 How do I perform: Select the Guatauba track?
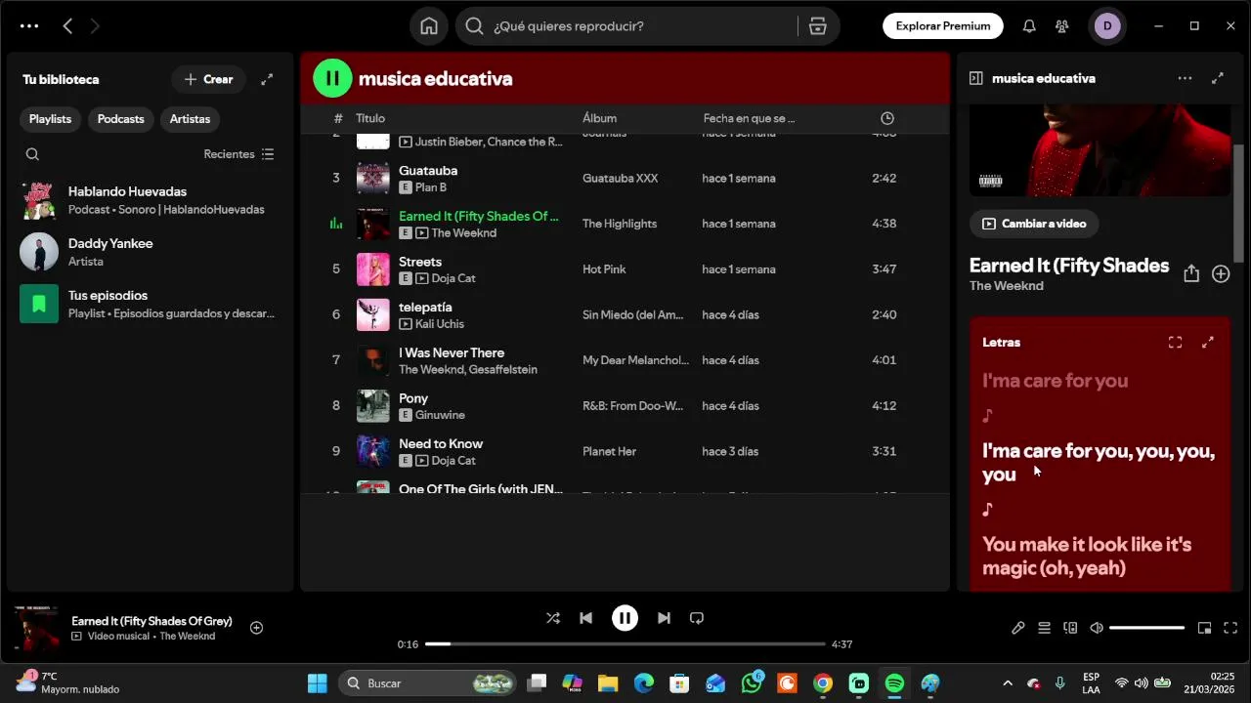(625, 178)
